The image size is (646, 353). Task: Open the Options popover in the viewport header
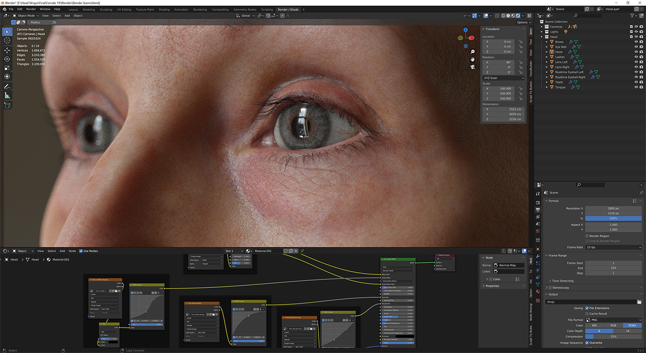tap(523, 22)
